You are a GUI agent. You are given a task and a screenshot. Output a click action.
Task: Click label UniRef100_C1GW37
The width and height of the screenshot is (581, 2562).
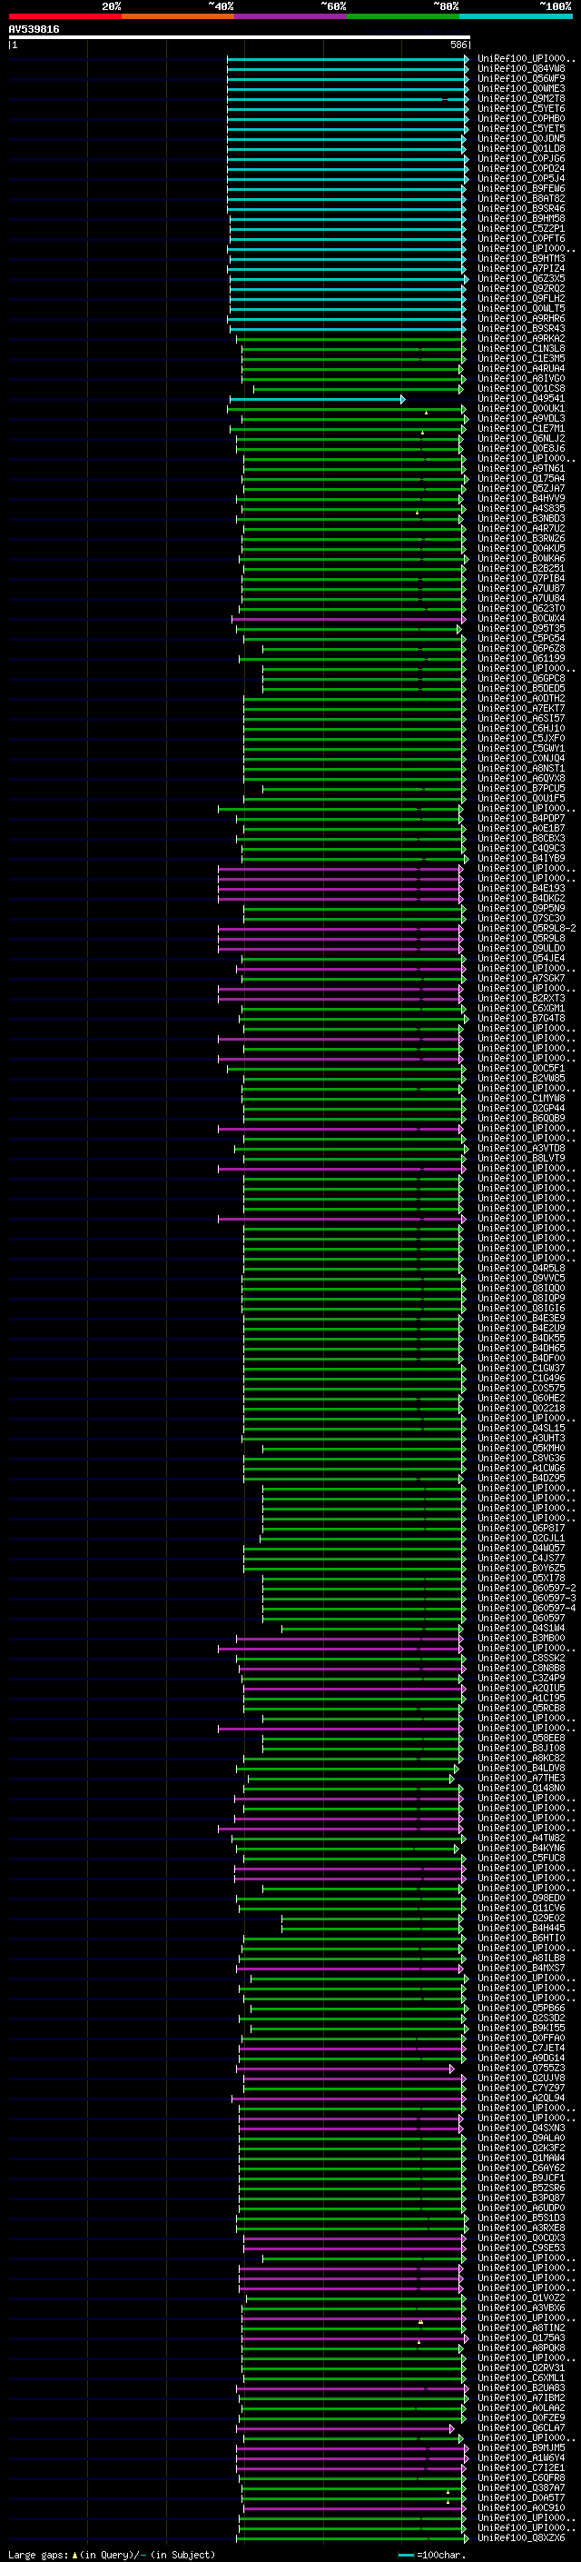pyautogui.click(x=521, y=1369)
